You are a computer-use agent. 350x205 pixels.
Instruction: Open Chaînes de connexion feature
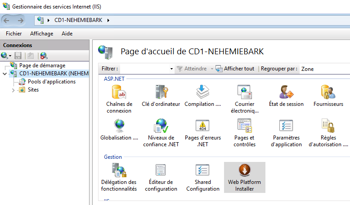point(119,99)
